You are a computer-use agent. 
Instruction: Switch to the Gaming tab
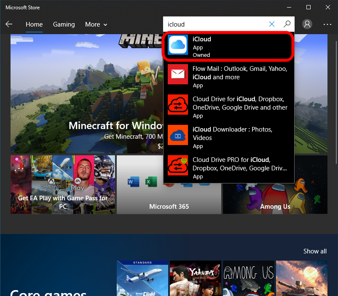coord(64,24)
